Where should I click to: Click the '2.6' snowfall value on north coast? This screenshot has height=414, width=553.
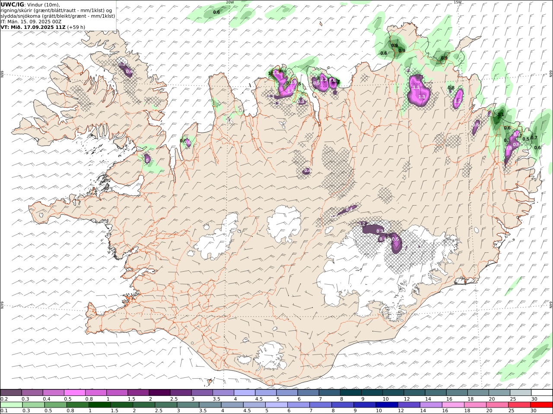pyautogui.click(x=332, y=80)
